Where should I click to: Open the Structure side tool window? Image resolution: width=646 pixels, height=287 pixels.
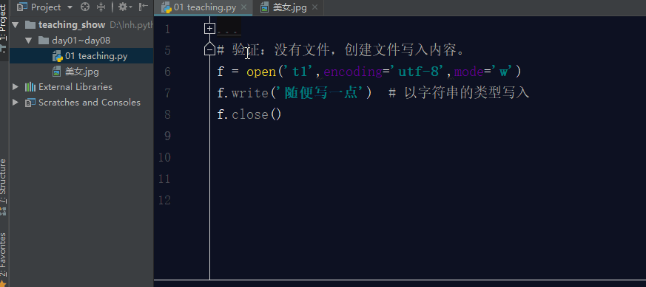(x=3, y=187)
